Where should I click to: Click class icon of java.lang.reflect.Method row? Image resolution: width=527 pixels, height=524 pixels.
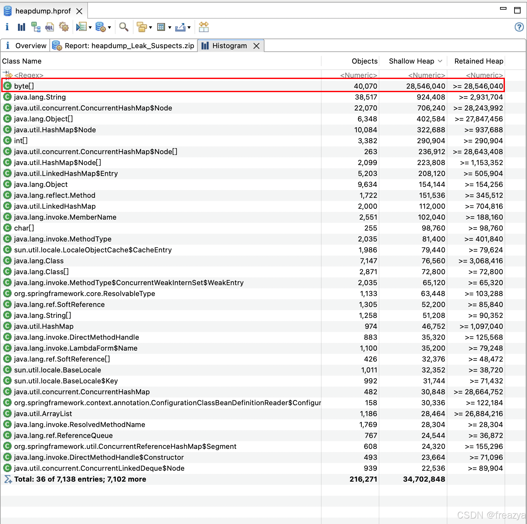(7, 195)
